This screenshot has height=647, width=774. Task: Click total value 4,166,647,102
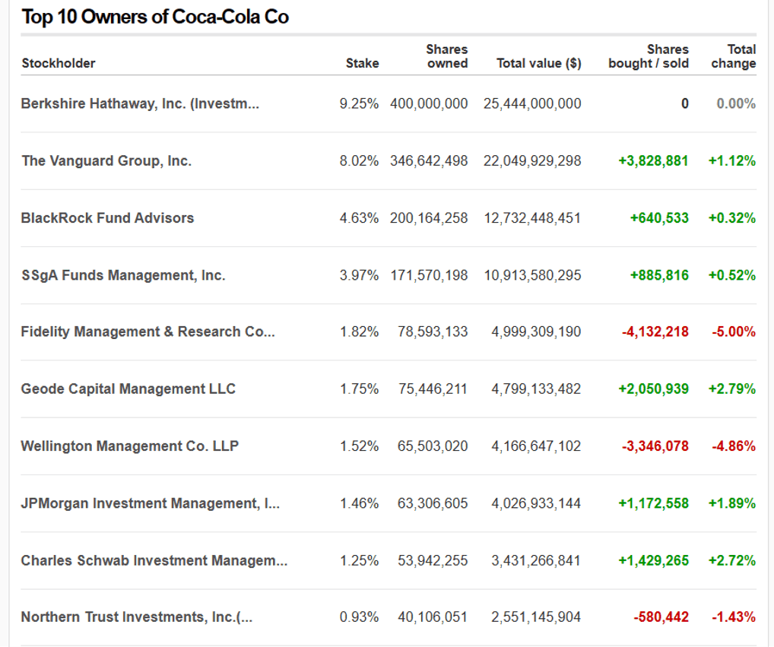click(x=536, y=446)
